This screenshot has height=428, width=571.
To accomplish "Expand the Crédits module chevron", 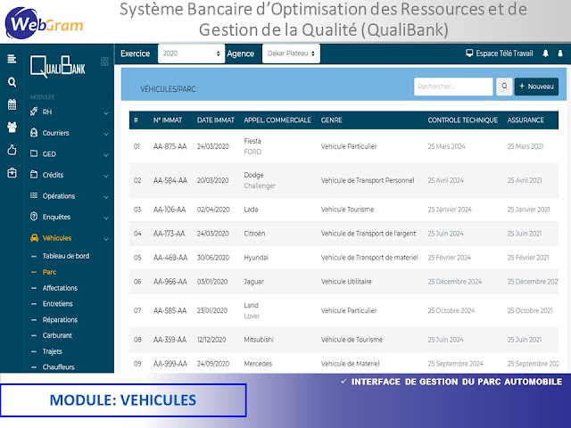I will point(106,177).
